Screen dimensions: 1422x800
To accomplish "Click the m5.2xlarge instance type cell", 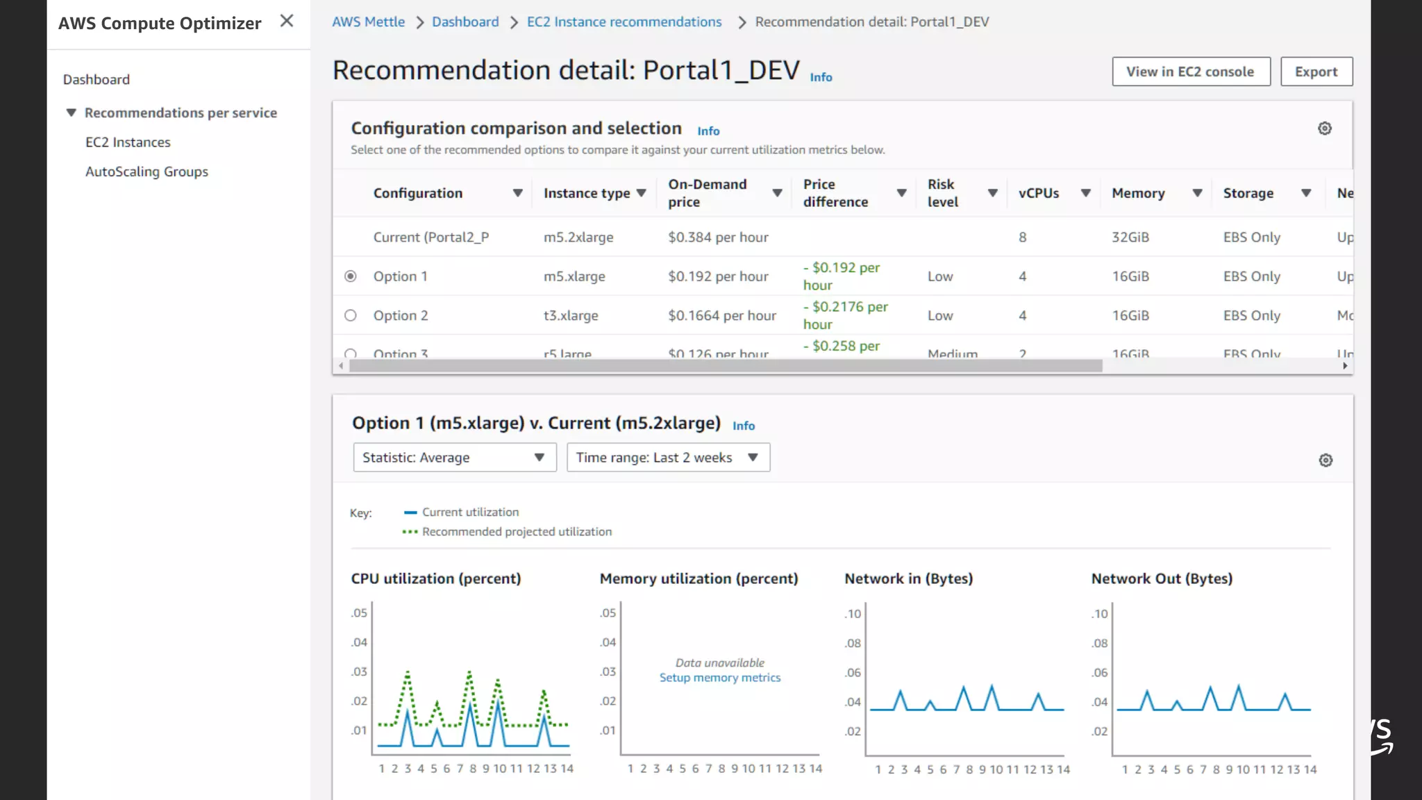I will 578,237.
